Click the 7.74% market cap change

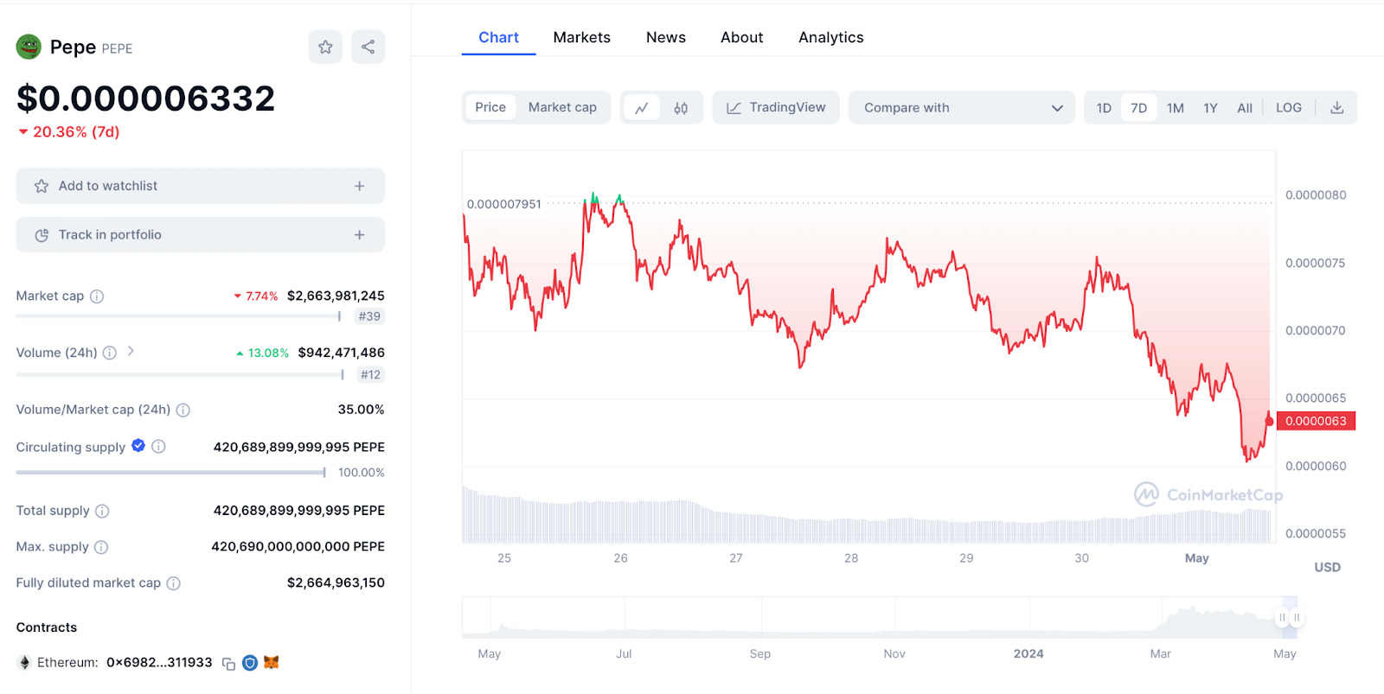point(256,296)
